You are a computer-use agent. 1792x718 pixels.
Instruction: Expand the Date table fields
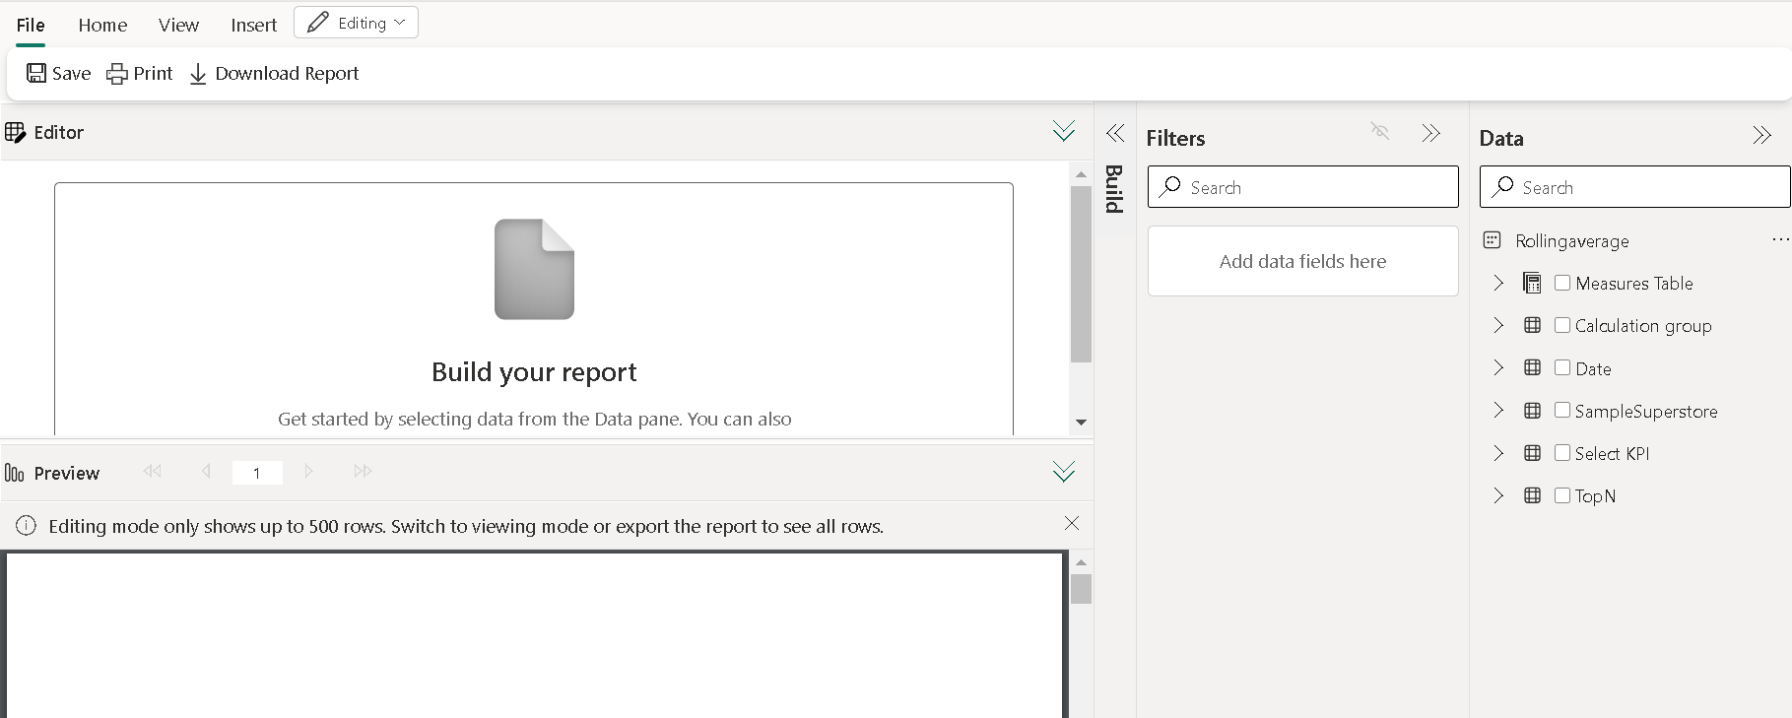point(1498,368)
